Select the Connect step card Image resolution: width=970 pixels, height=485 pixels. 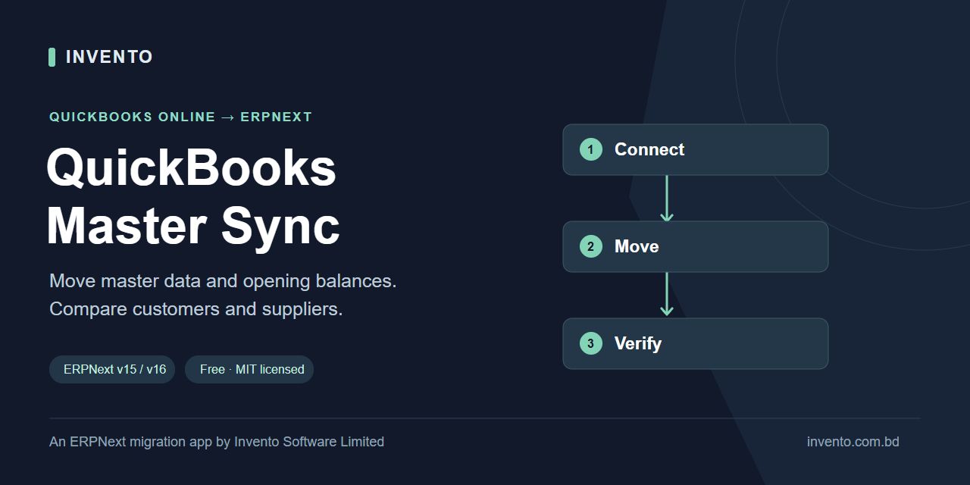coord(696,149)
